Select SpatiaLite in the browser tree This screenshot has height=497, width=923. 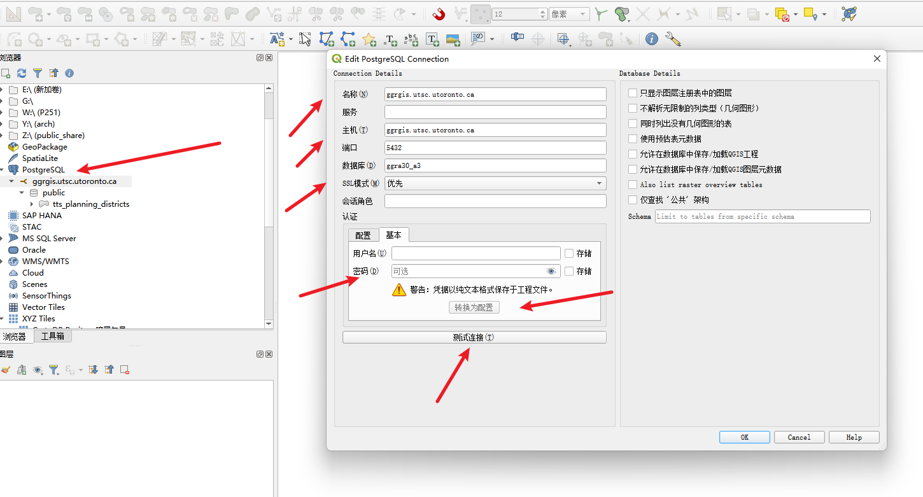point(40,158)
